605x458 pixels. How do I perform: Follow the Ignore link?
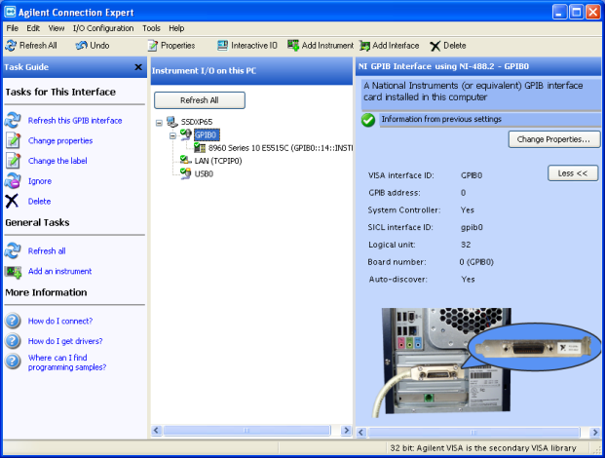(39, 181)
